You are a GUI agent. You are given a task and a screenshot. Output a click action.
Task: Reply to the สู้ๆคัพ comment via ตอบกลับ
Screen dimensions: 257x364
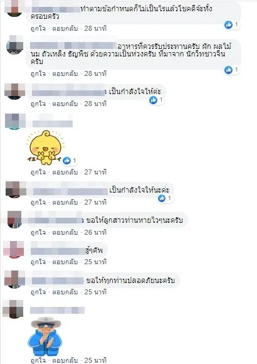(65, 262)
